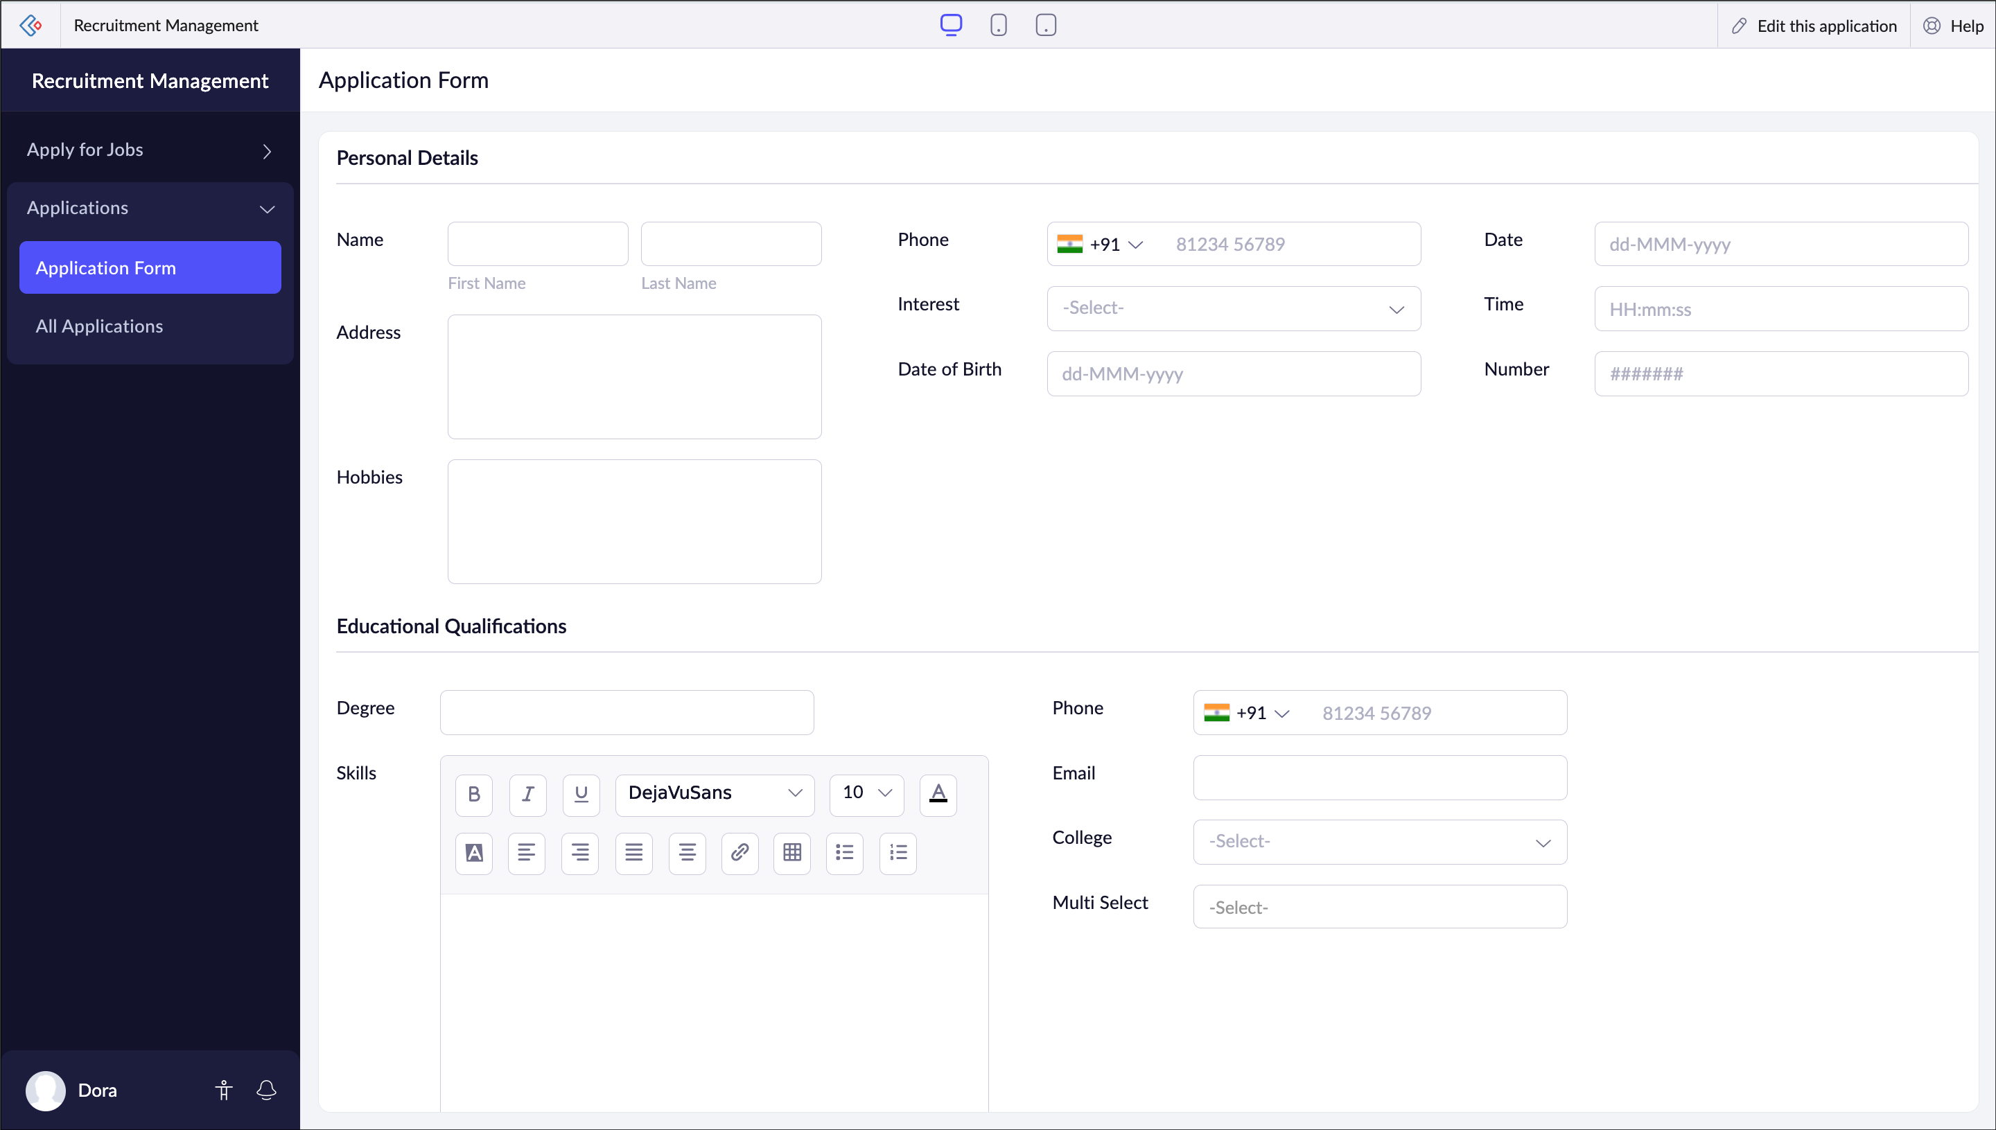Click the bulleted list icon
The width and height of the screenshot is (1996, 1130).
[845, 853]
